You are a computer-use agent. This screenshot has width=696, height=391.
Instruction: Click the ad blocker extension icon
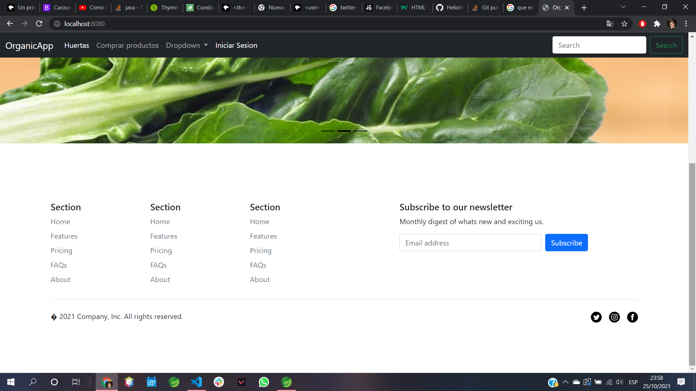click(x=642, y=24)
